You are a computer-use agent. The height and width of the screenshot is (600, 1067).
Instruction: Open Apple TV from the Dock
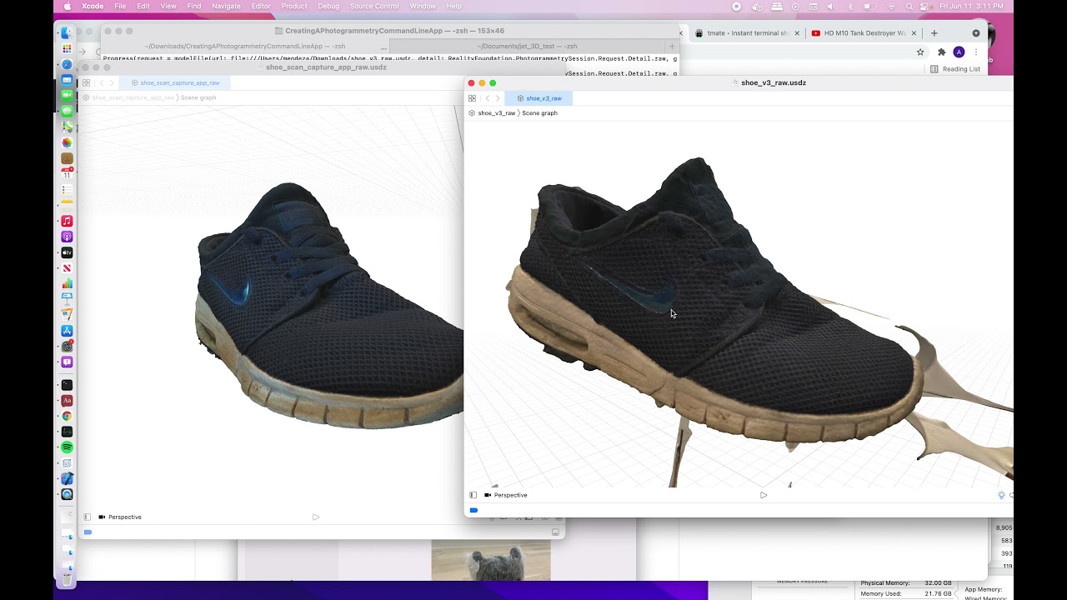click(x=67, y=252)
